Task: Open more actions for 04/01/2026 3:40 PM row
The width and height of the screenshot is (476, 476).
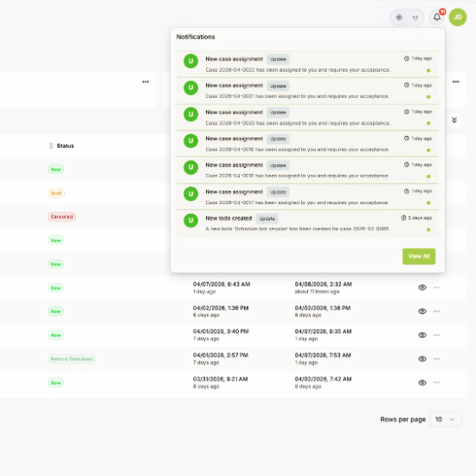Action: [x=436, y=335]
